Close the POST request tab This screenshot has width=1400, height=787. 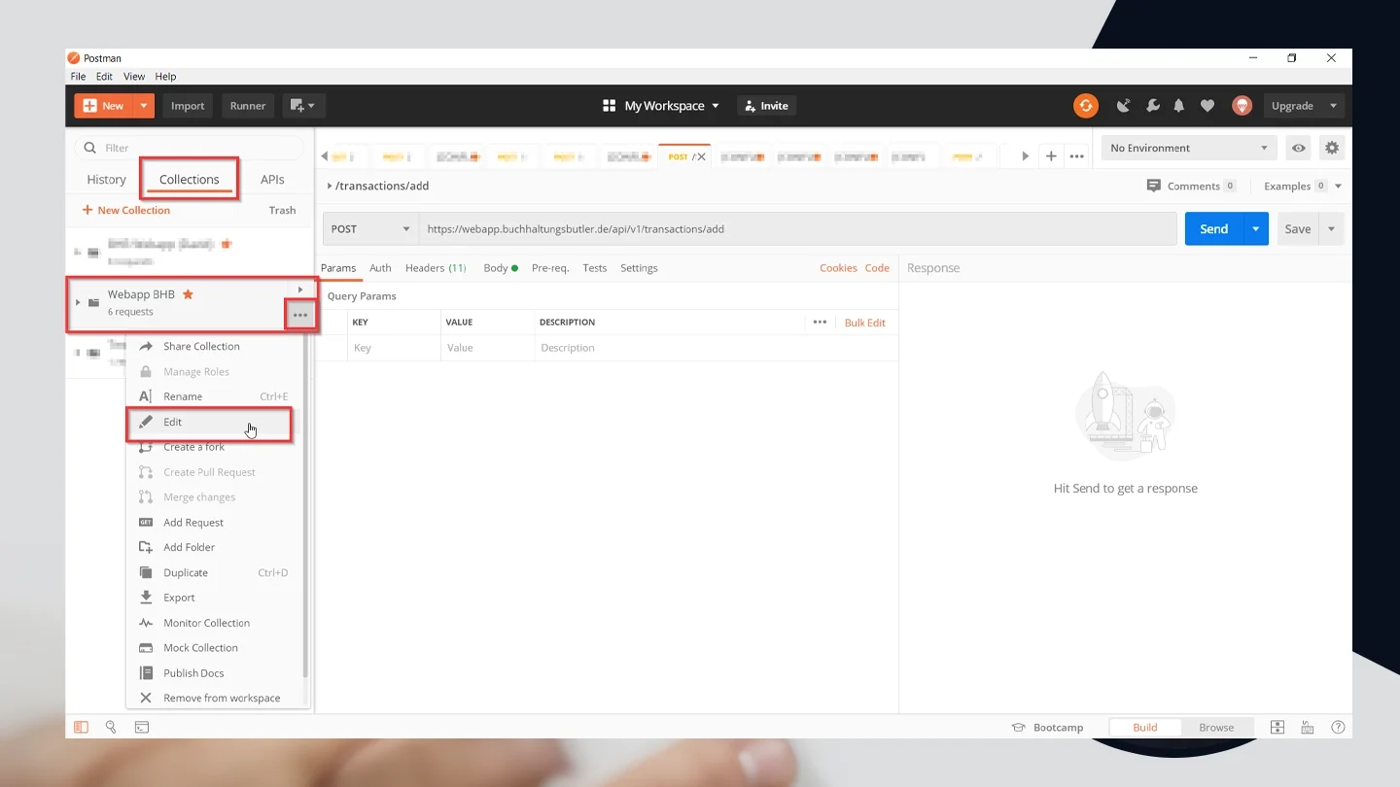pyautogui.click(x=701, y=156)
